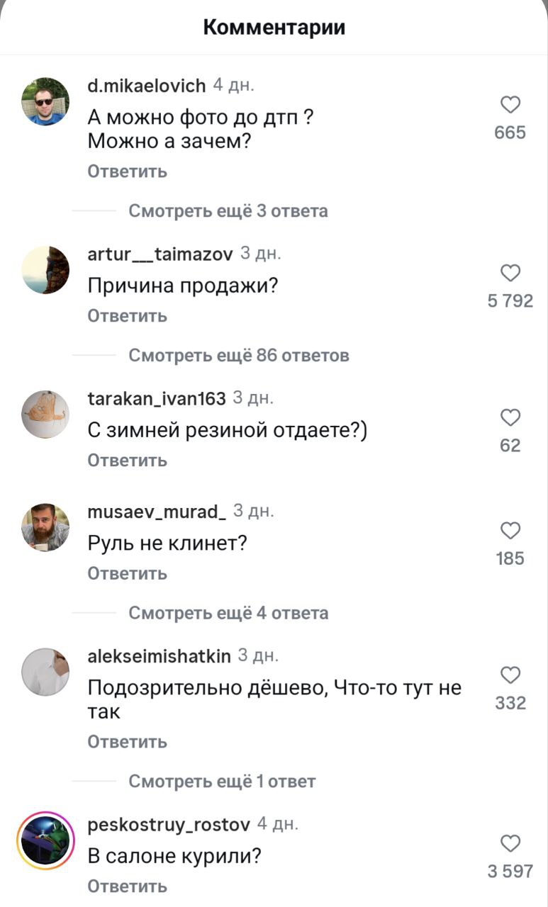This screenshot has height=907, width=548.
Task: Open d.mikaelovich's profile picture
Action: [45, 101]
